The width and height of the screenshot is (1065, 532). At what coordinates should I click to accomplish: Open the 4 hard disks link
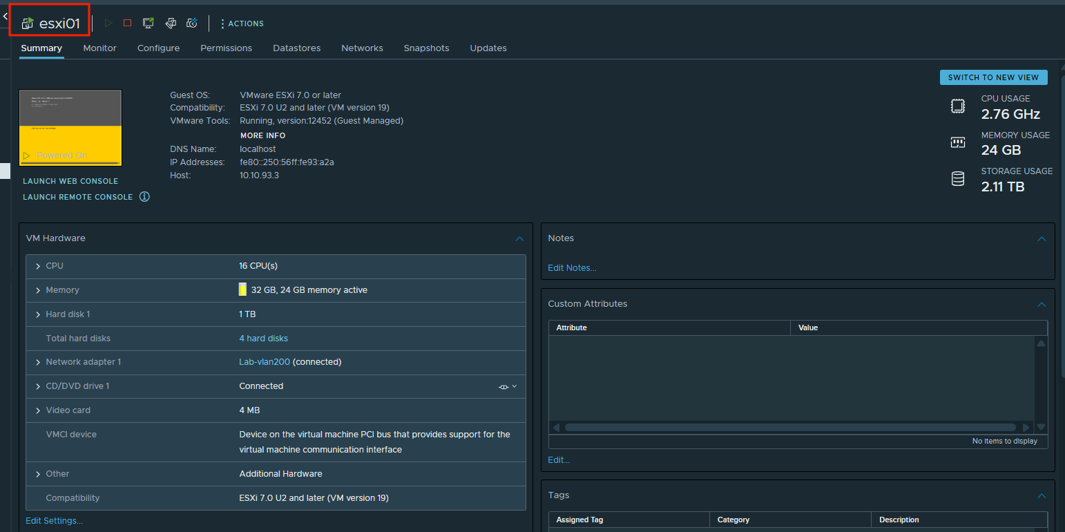pyautogui.click(x=263, y=339)
